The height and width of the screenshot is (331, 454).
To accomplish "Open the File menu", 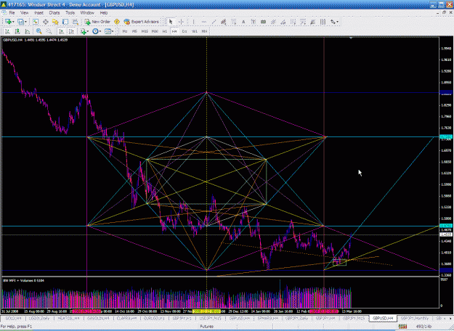I will [x=12, y=13].
